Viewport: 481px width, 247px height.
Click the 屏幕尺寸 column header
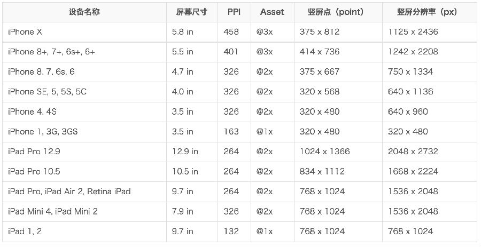point(192,12)
